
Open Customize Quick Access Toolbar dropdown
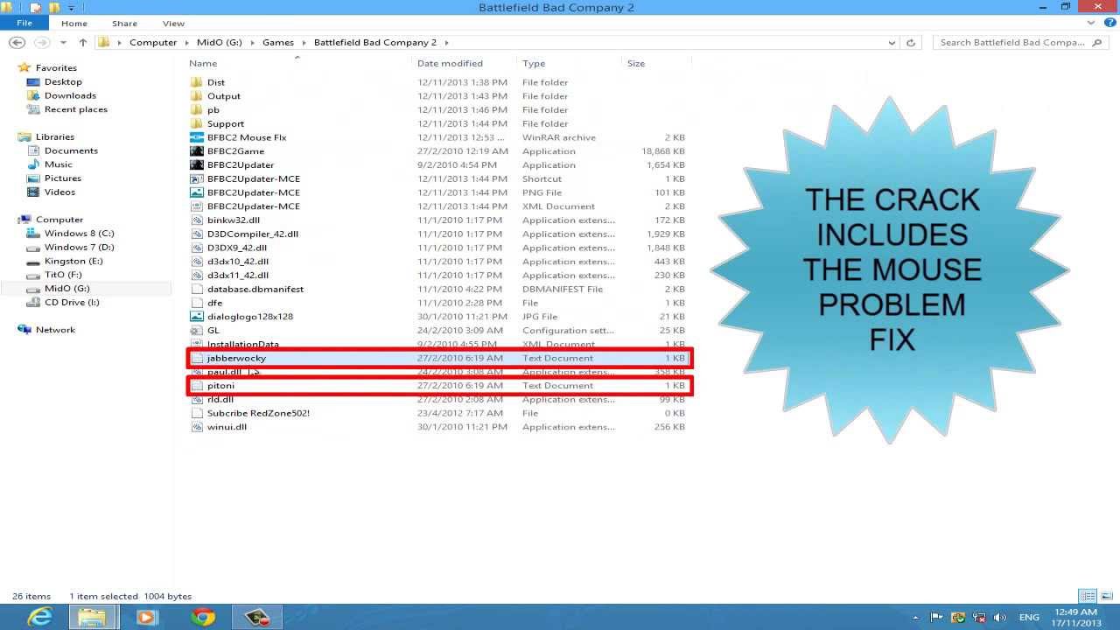point(71,8)
